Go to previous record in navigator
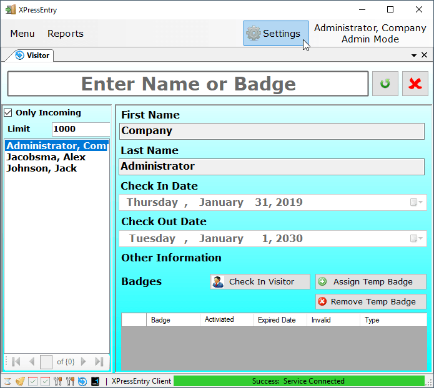 [32, 361]
